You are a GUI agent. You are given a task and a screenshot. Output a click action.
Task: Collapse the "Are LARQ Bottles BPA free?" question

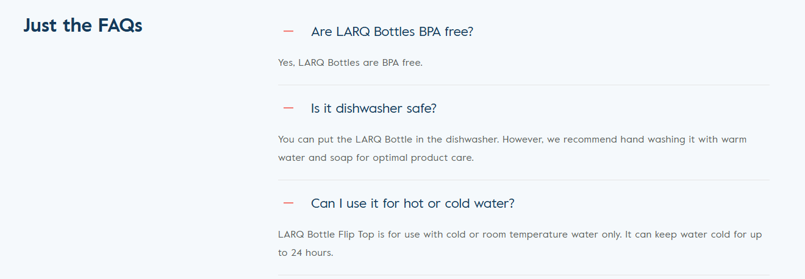coord(392,32)
